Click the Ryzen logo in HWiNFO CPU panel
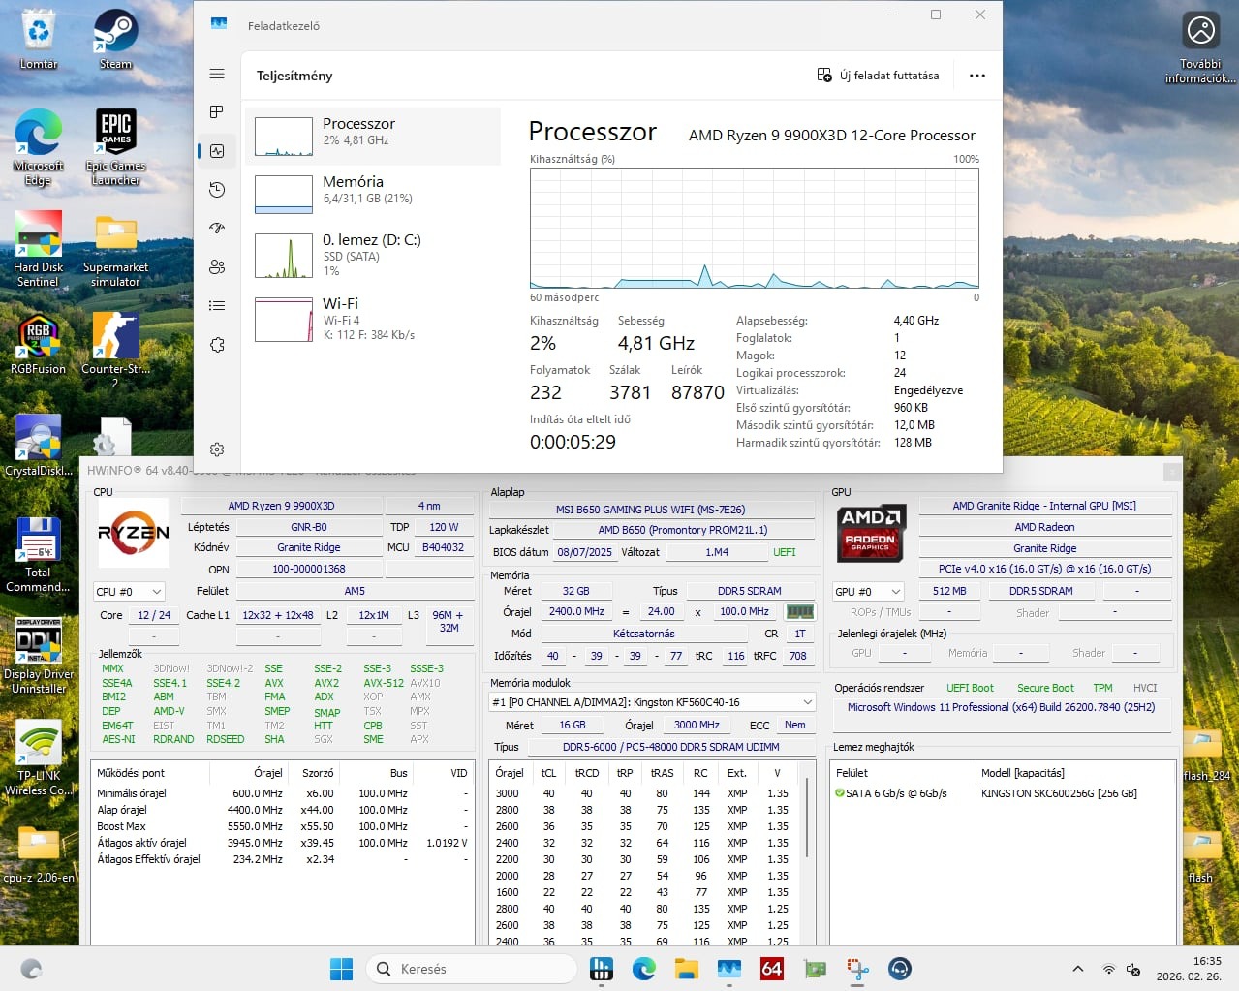1239x991 pixels. point(134,532)
